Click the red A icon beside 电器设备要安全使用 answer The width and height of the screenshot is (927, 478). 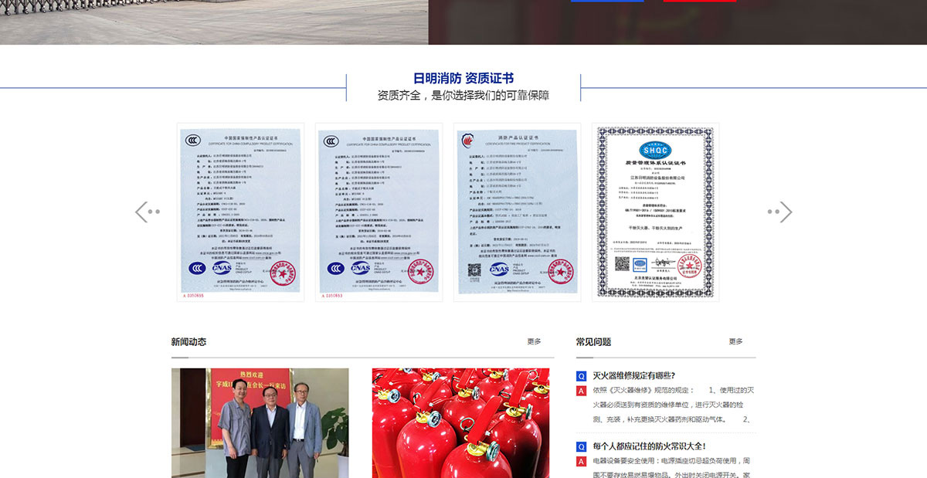coord(581,461)
